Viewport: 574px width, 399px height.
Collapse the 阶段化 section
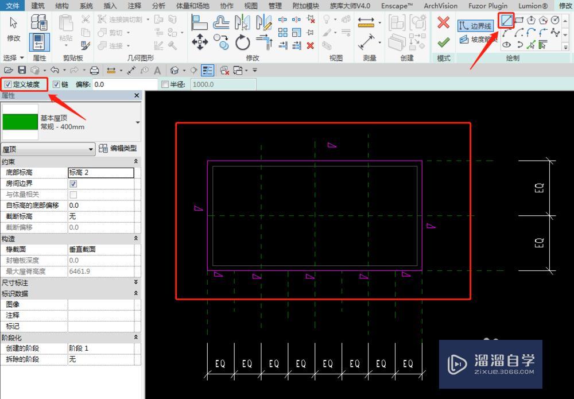point(136,337)
